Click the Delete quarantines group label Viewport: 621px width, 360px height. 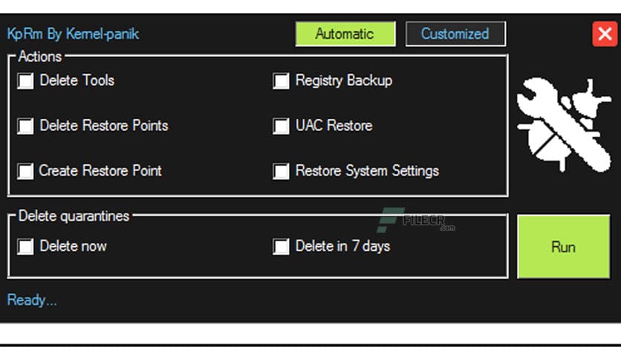pos(74,216)
